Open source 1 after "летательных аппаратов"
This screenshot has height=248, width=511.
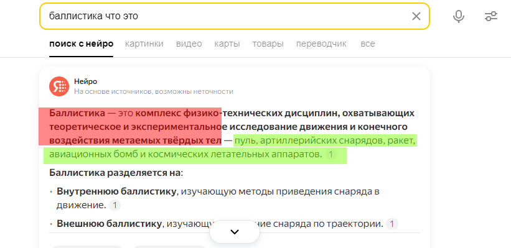tap(331, 154)
